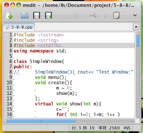Click line number 13 in the gutter
This screenshot has width=143, height=133.
[x=9, y=98]
